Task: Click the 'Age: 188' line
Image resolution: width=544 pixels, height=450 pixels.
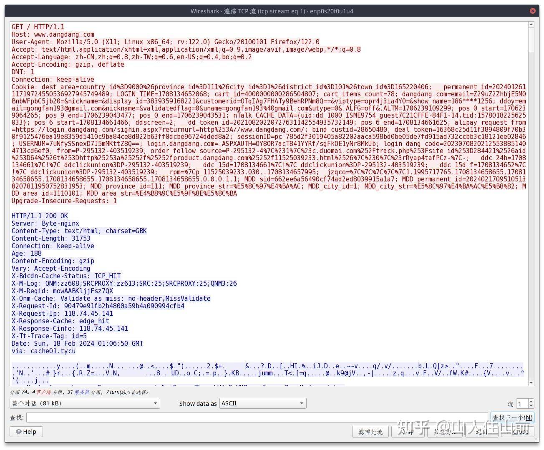Action: pyautogui.click(x=27, y=254)
